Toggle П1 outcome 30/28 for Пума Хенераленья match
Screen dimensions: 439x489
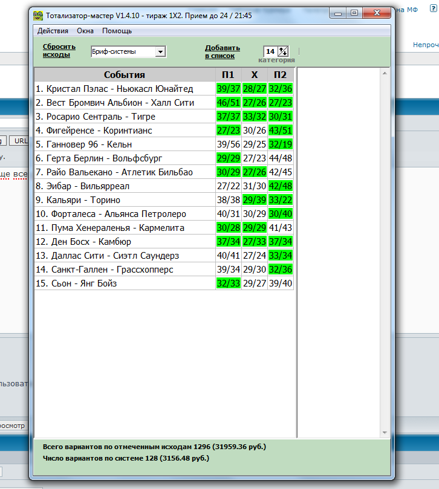229,228
